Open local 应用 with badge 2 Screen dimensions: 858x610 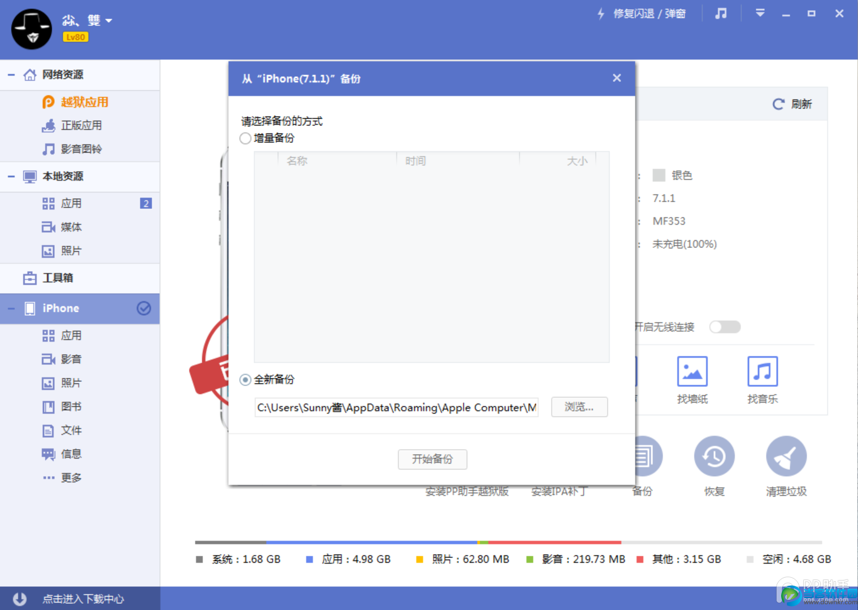coord(80,203)
